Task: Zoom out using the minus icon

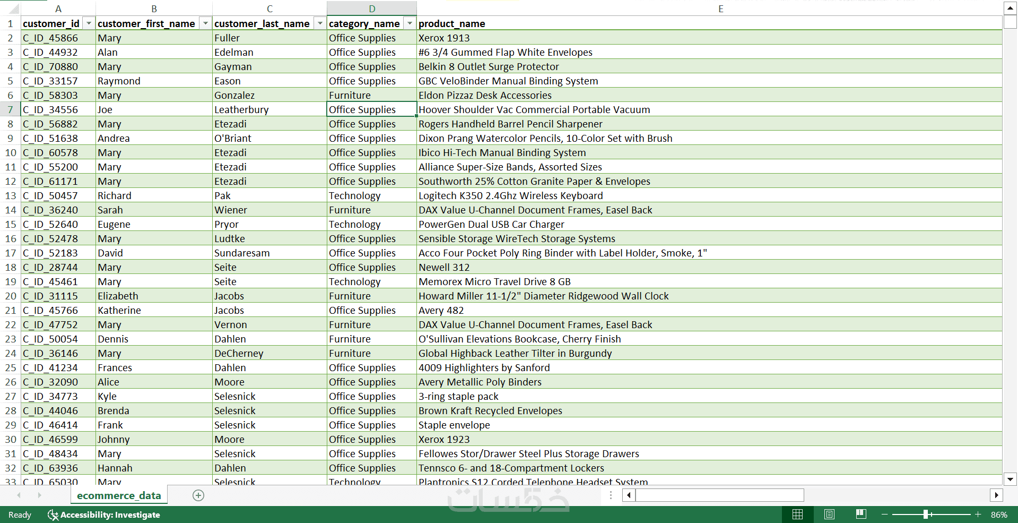Action: [x=884, y=515]
